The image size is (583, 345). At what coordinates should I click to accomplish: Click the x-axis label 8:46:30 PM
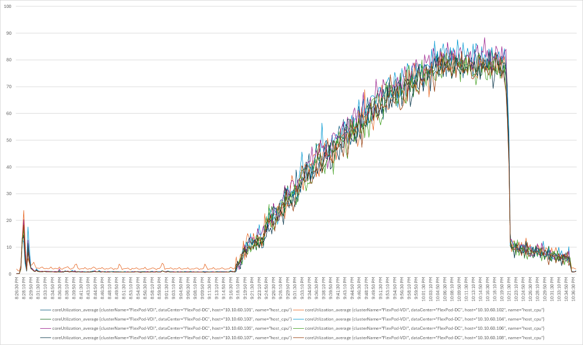pyautogui.click(x=102, y=289)
